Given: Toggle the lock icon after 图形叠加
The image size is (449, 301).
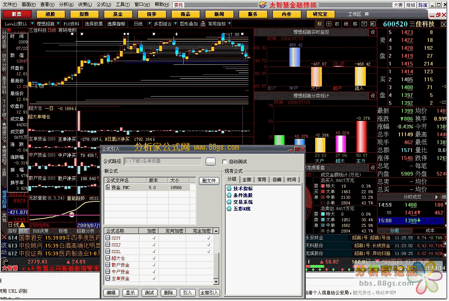Looking at the screenshot, I should point(203,24).
